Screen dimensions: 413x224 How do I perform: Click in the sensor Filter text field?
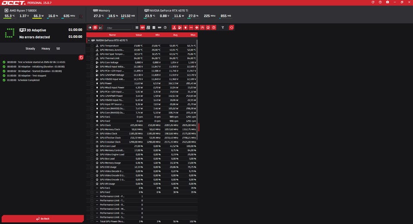(119, 28)
